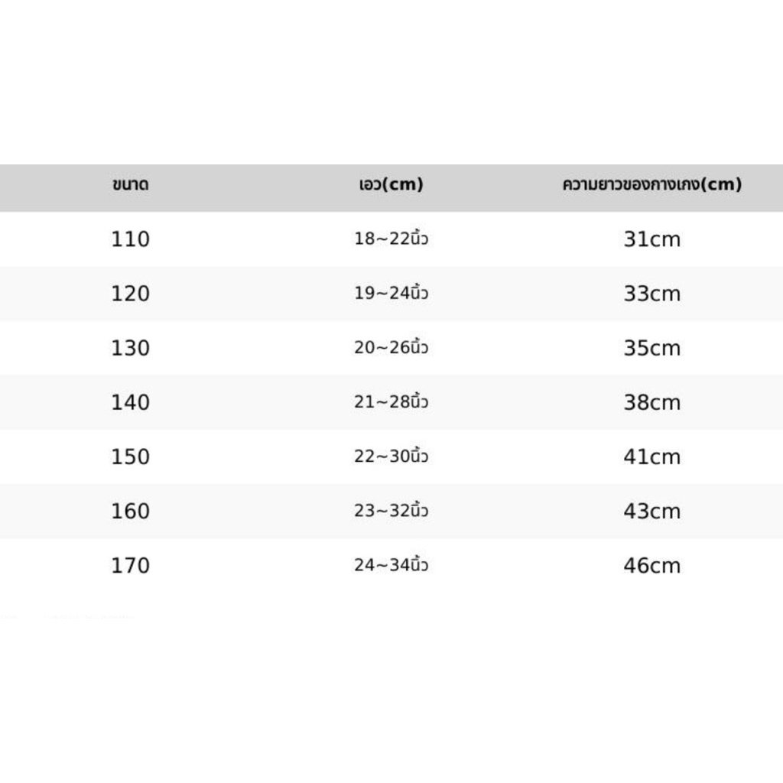The width and height of the screenshot is (783, 783).
Task: Click the ขนาด column header
Action: click(130, 184)
